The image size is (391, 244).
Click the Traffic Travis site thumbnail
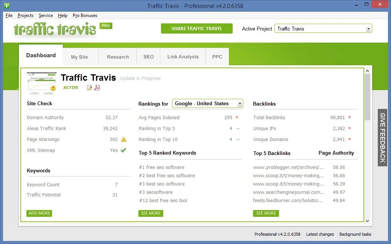tap(41, 84)
